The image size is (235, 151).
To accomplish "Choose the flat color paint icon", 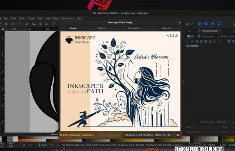I will click(x=192, y=41).
